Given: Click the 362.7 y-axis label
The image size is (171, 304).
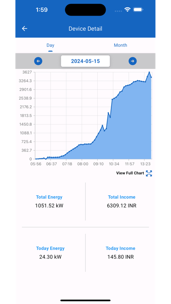Looking at the screenshot, I should click(x=27, y=150).
